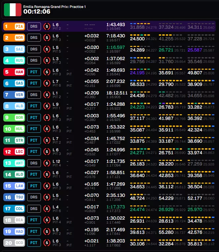Select the position 5 HAM driver badge

(x=14, y=72)
